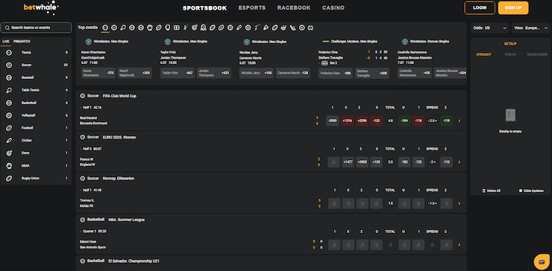
Task: Select the ROUND ROBIN betslip tab
Action: (x=536, y=54)
